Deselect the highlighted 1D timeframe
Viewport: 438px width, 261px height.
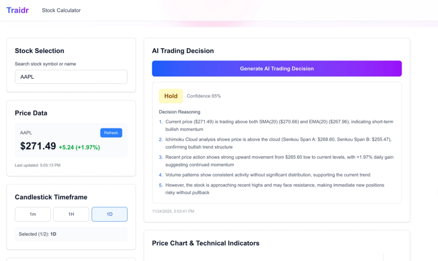(x=109, y=214)
